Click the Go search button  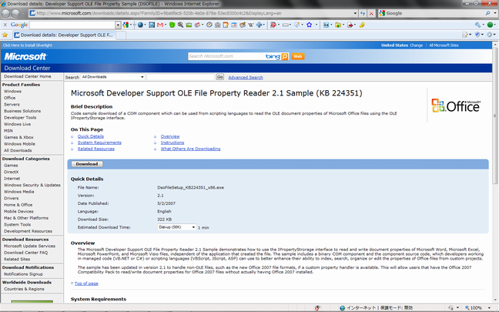220,77
